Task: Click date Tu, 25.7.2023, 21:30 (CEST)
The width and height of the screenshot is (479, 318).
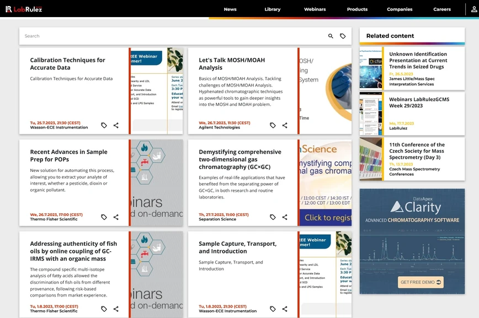Action: pos(55,123)
